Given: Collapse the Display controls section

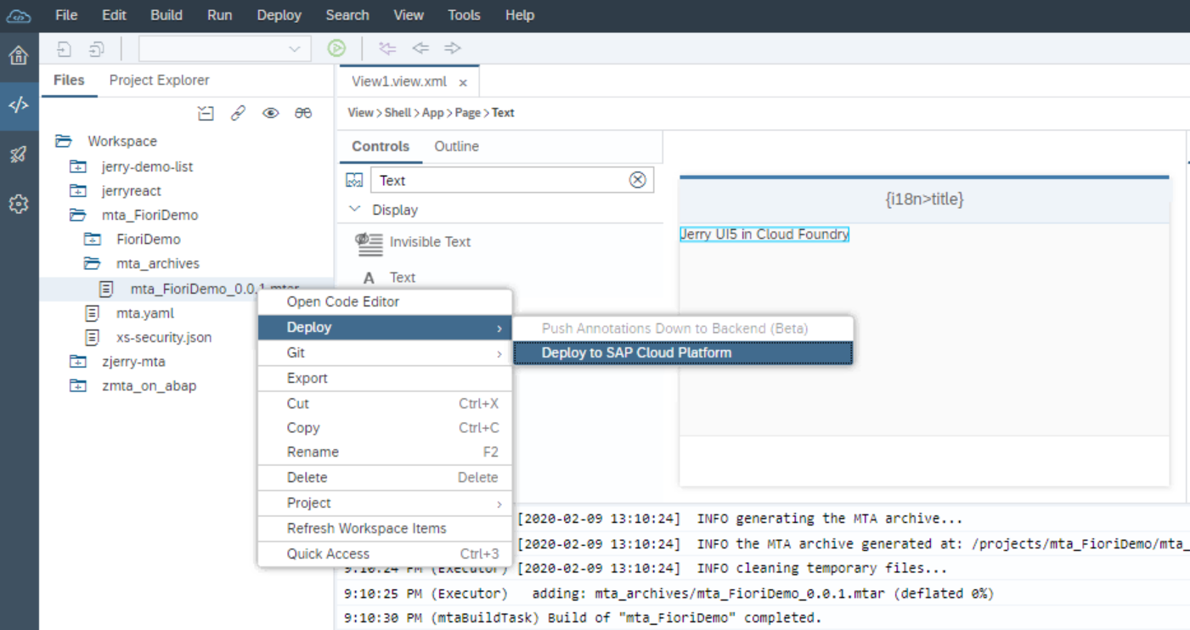Looking at the screenshot, I should point(355,209).
